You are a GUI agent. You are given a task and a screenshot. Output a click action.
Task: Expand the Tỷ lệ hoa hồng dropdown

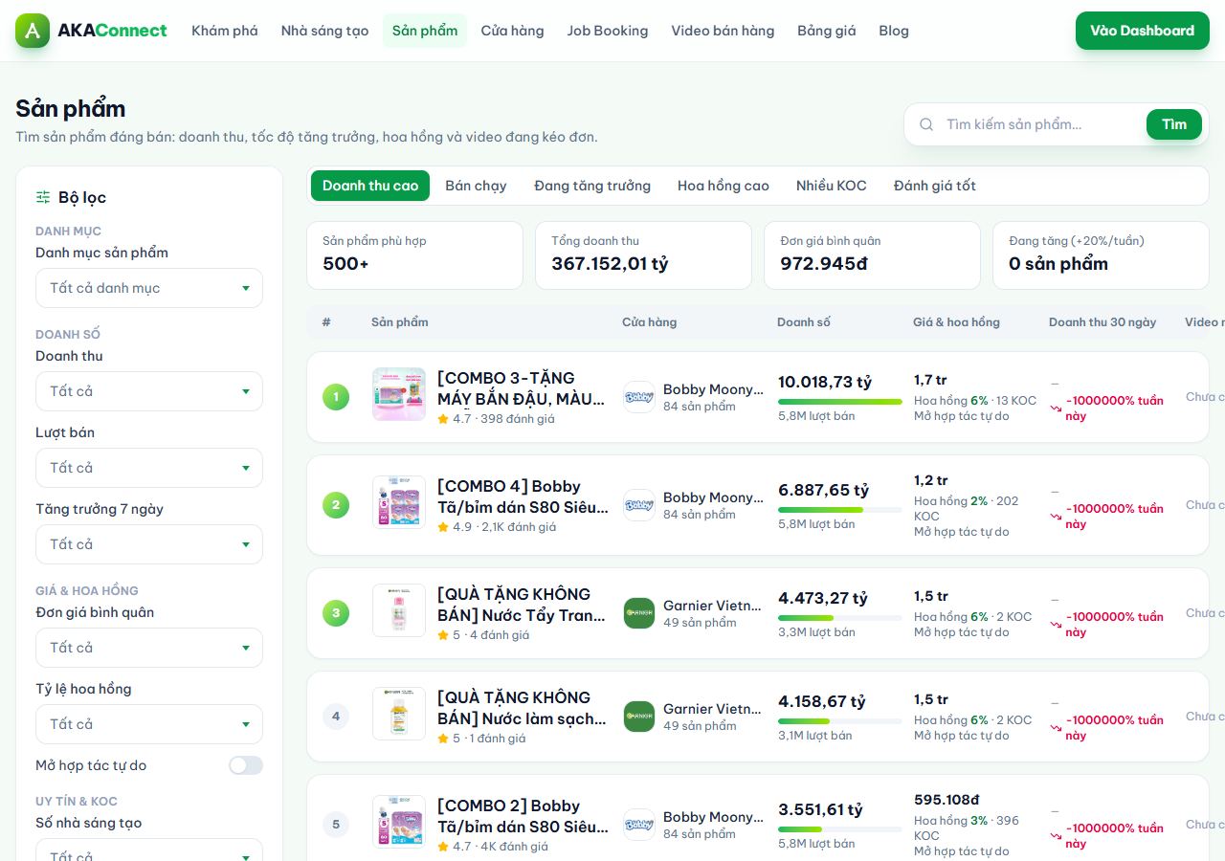(x=149, y=724)
